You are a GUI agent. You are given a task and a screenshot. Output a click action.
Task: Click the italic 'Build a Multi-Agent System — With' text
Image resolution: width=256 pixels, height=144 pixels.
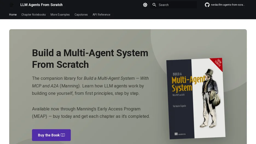tap(116, 78)
